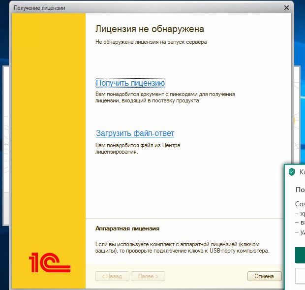Focus the Kaspersky notification popup title
Screen dimensions: 305x290
point(302,172)
